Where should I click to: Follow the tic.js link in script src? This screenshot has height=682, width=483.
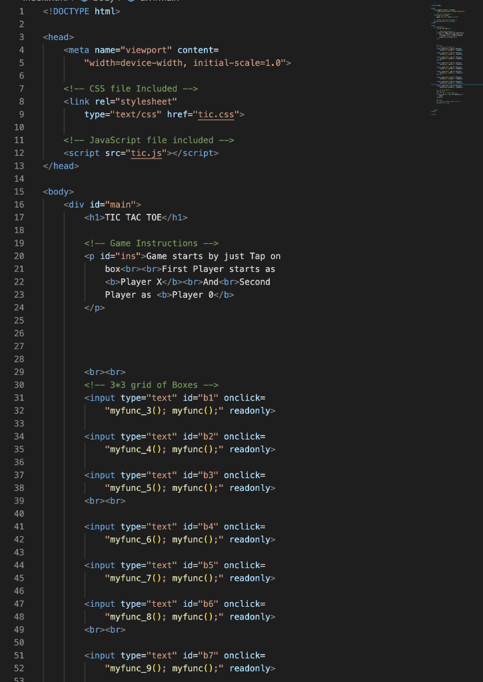click(146, 153)
